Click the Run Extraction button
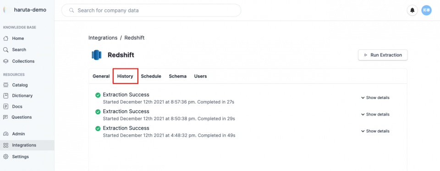This screenshot has width=440, height=171. click(x=383, y=55)
